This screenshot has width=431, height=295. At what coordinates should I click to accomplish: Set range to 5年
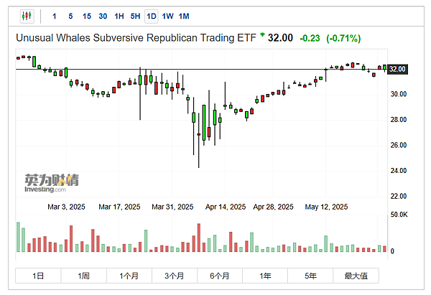click(x=310, y=276)
